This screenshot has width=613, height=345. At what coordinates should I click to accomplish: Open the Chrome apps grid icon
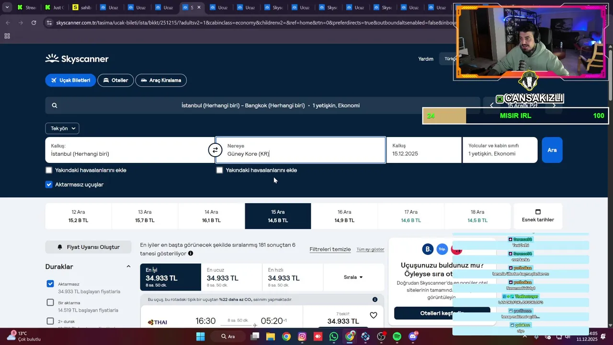(x=7, y=36)
